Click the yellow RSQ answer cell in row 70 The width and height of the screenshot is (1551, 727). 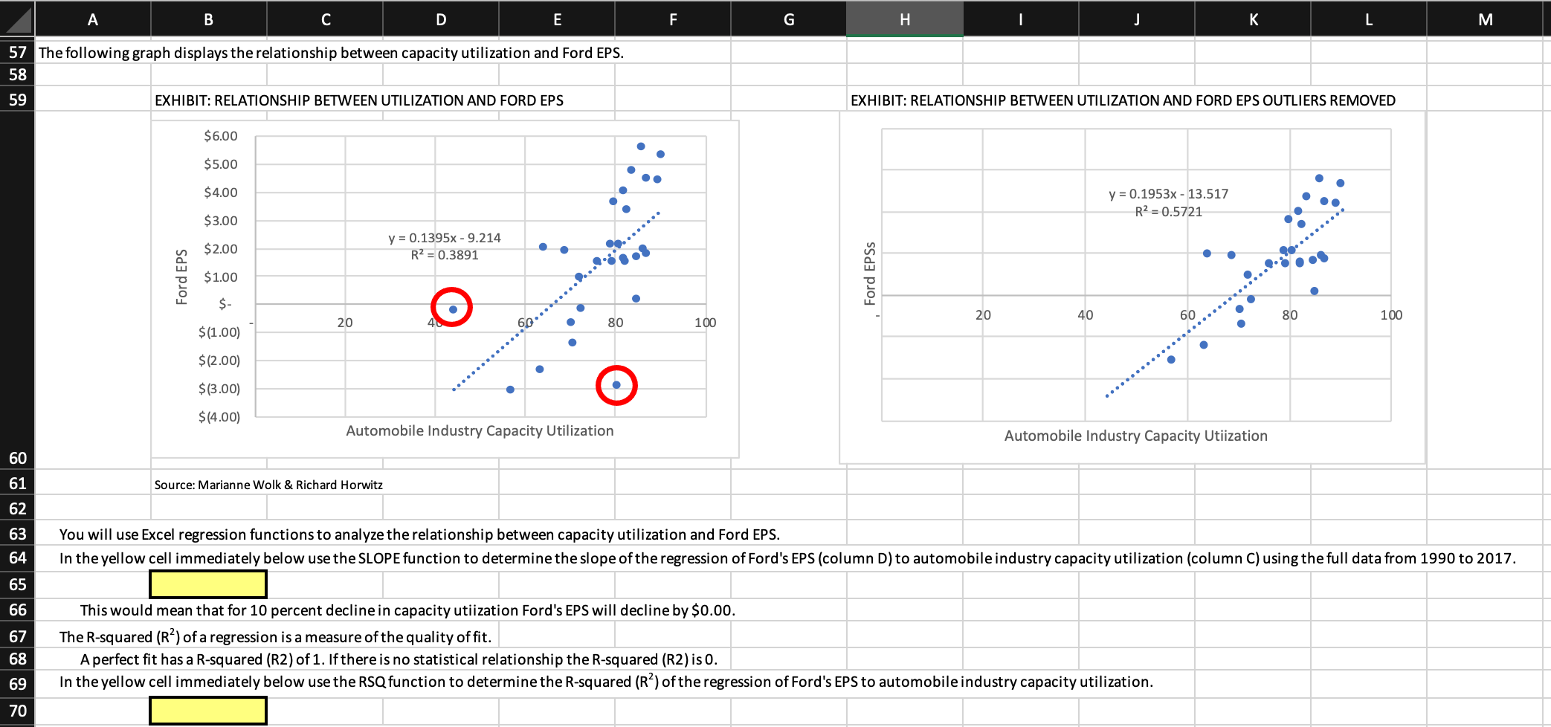coord(208,711)
